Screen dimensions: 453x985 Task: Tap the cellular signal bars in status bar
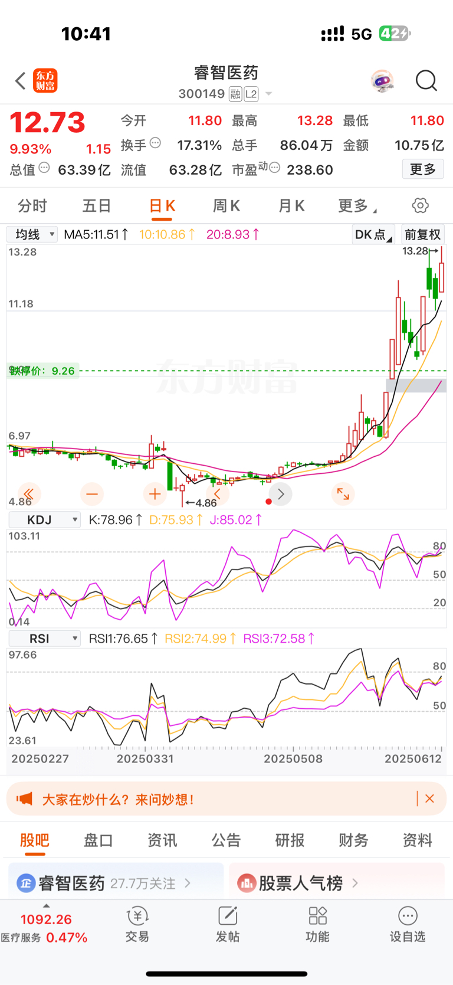click(x=332, y=34)
